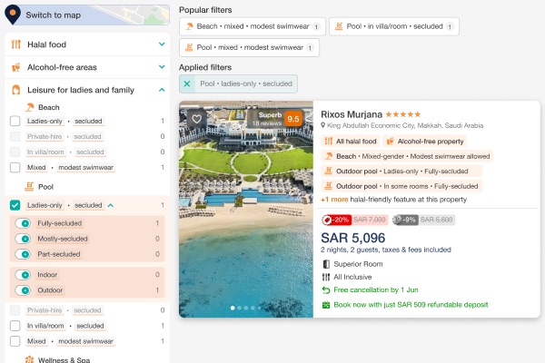Click Book now with SAR 509 deposit text
Image resolution: width=545 pixels, height=363 pixels.
(411, 305)
